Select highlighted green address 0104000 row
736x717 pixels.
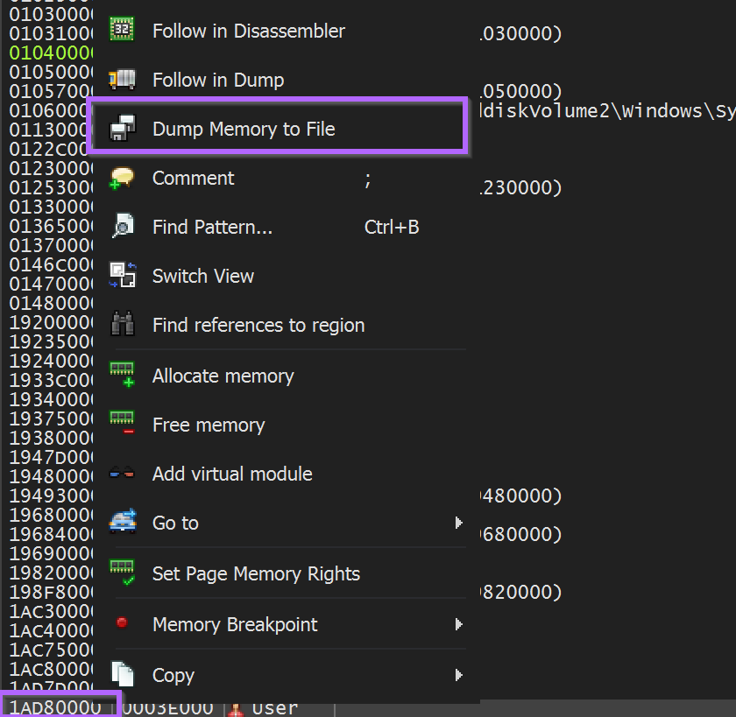[x=51, y=53]
